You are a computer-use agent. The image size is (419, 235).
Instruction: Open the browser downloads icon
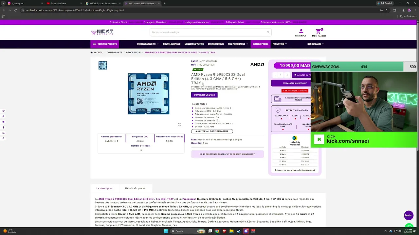pyautogui.click(x=403, y=10)
